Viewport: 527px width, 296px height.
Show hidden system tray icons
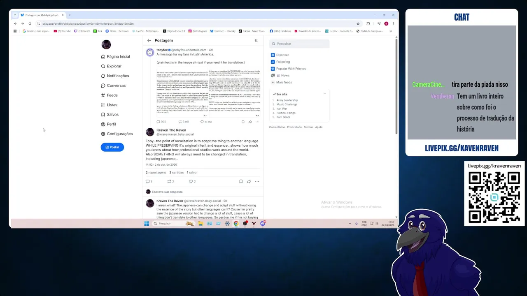[x=350, y=224]
